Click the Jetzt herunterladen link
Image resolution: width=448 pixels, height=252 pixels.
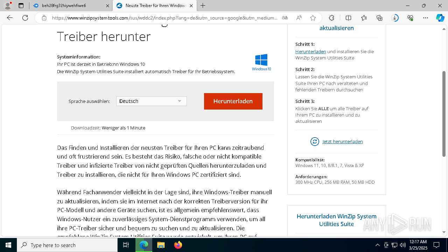click(342, 141)
